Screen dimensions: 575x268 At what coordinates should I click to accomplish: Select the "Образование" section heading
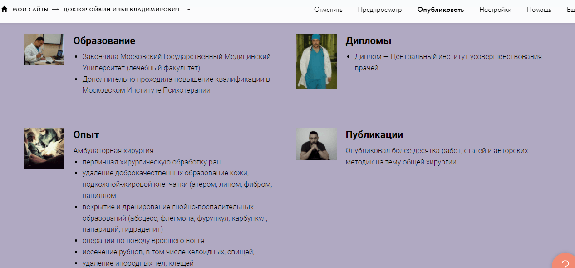point(104,40)
